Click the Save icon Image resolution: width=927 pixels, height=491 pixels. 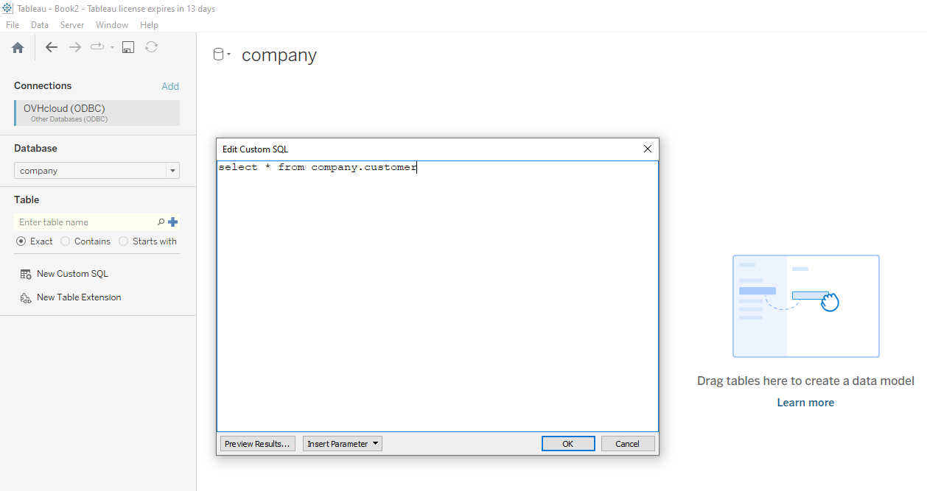click(127, 46)
